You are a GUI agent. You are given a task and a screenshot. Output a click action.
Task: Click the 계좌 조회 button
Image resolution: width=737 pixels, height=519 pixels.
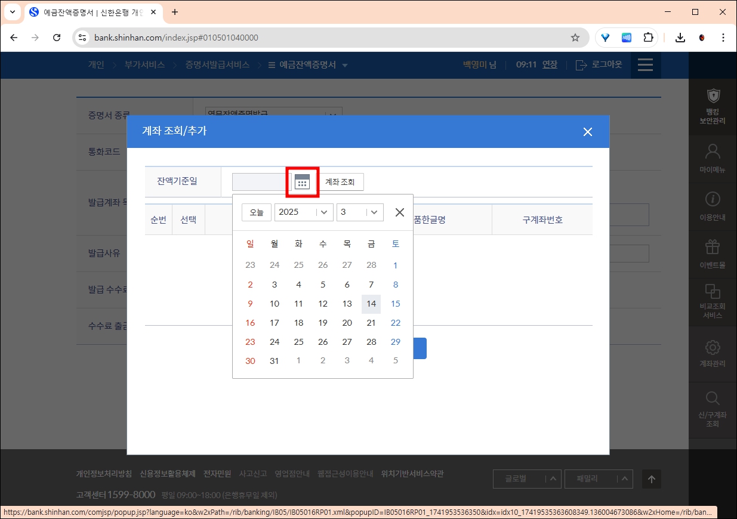[341, 181]
